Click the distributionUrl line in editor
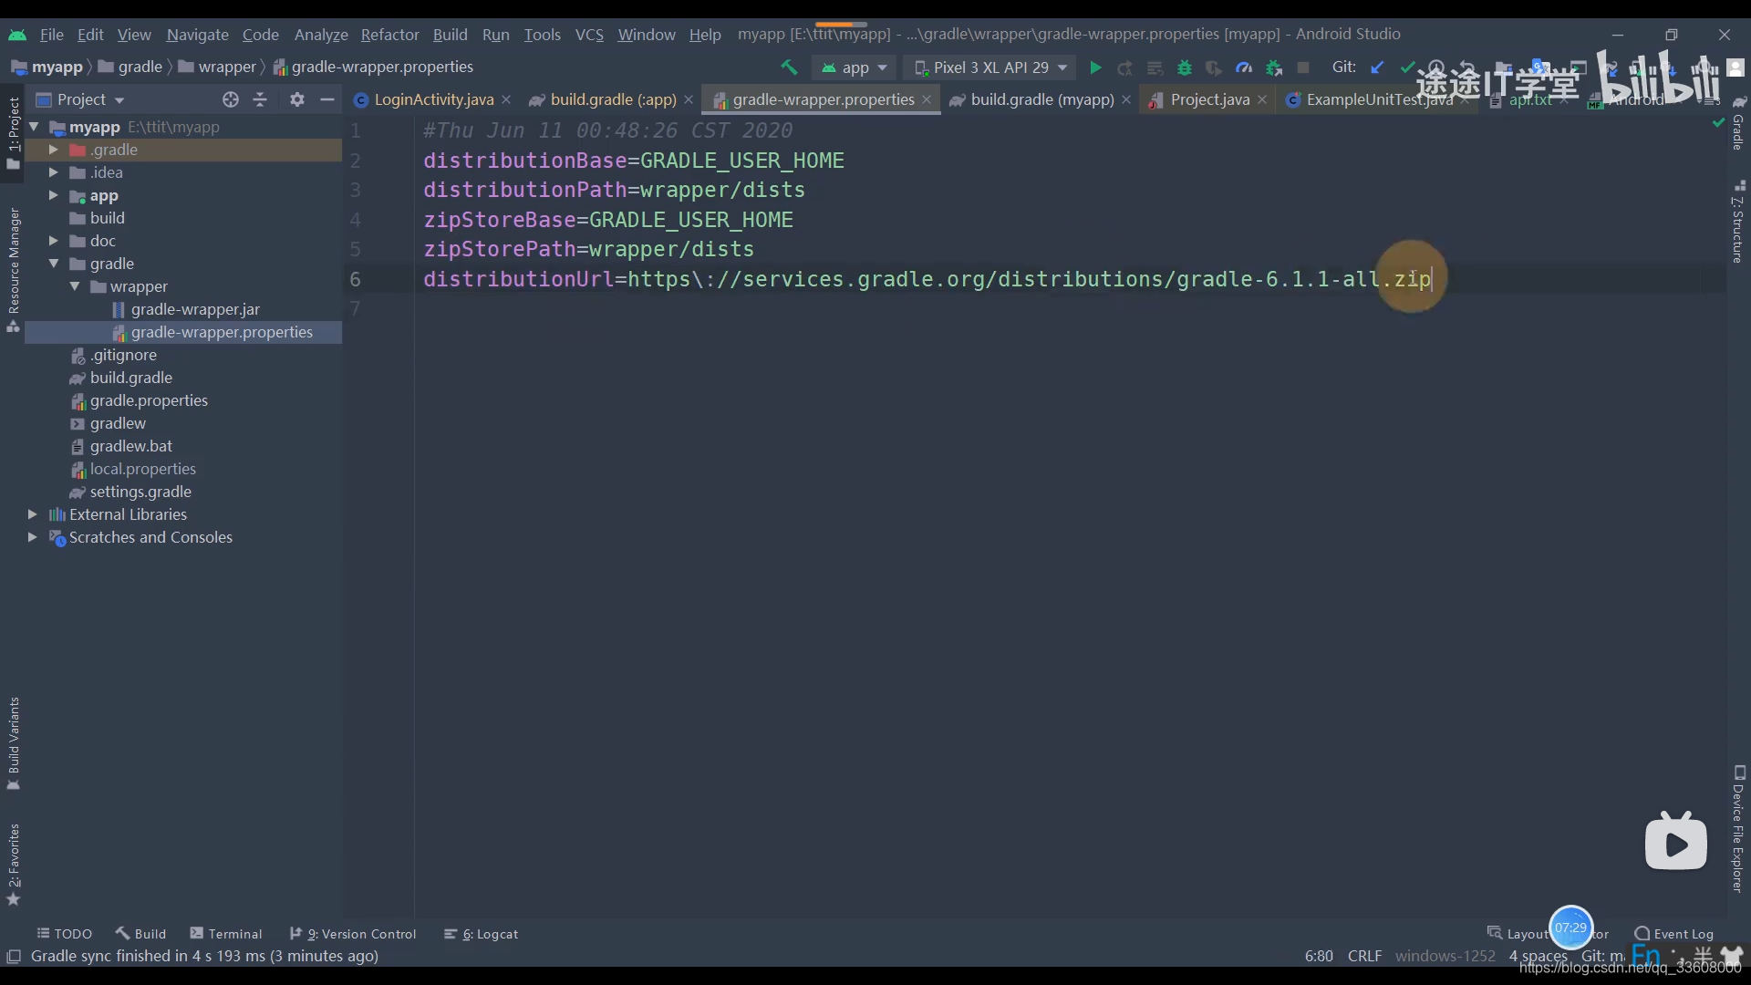 click(x=927, y=279)
